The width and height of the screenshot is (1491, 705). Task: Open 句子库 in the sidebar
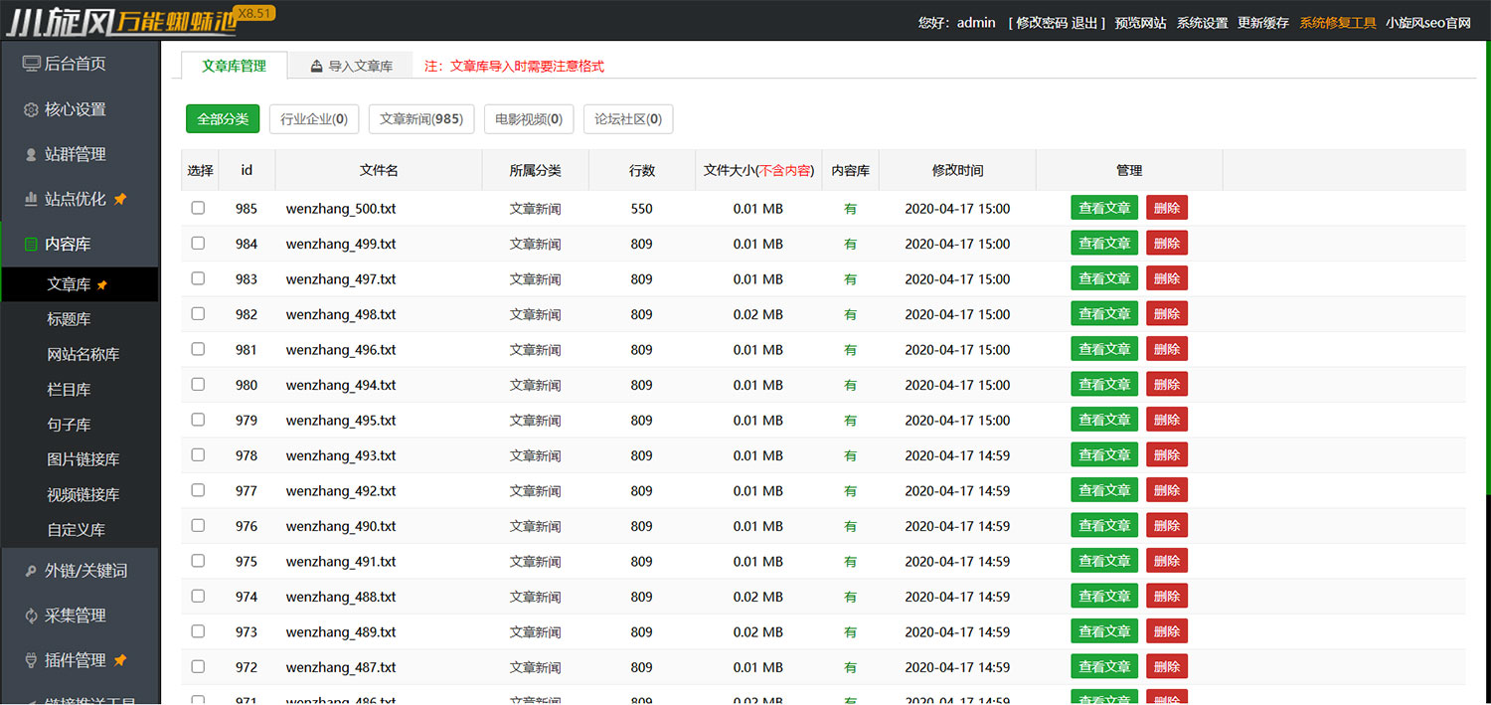[x=69, y=425]
